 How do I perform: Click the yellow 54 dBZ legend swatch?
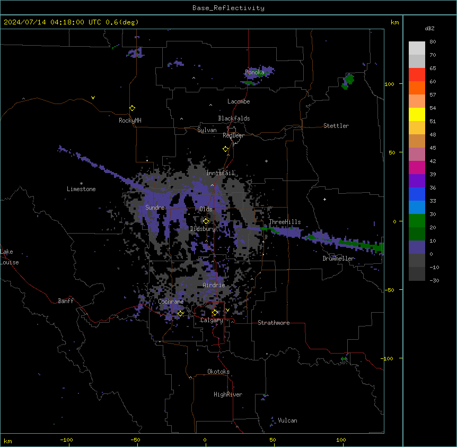pos(417,114)
